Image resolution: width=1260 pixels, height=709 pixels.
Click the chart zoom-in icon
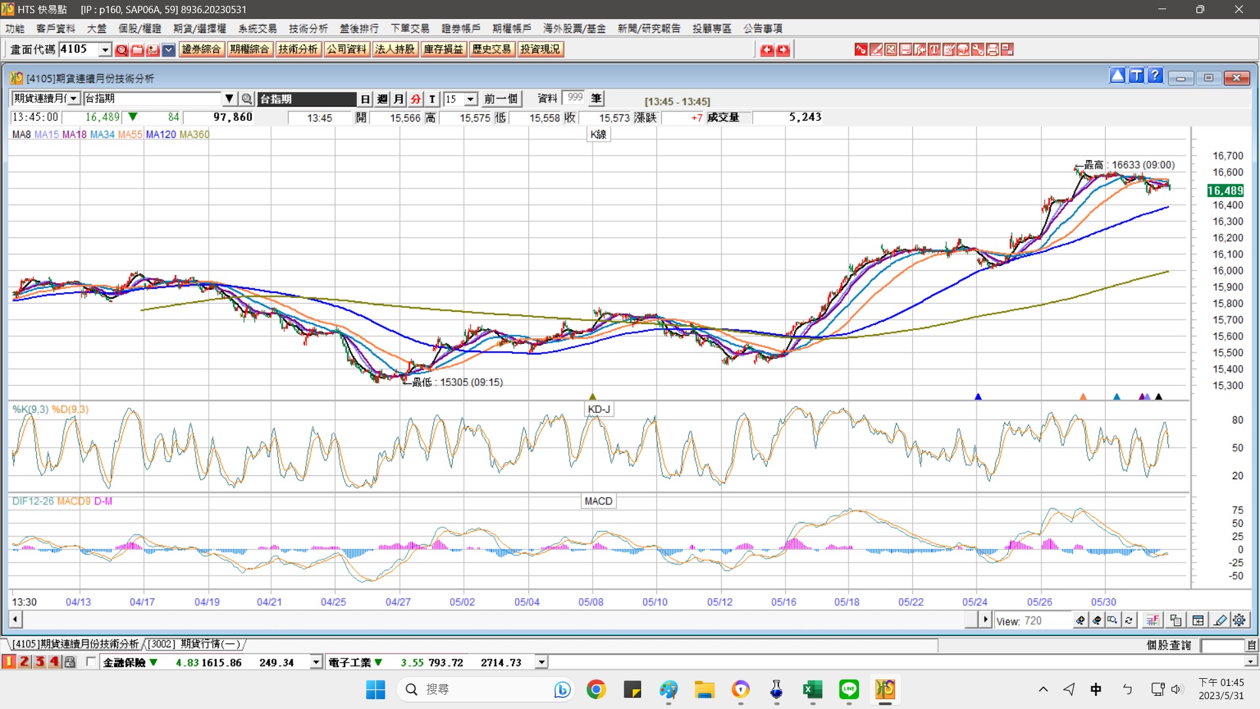(1080, 620)
